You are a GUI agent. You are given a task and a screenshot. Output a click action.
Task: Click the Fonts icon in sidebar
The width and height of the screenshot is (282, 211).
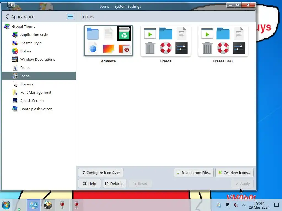click(x=15, y=68)
